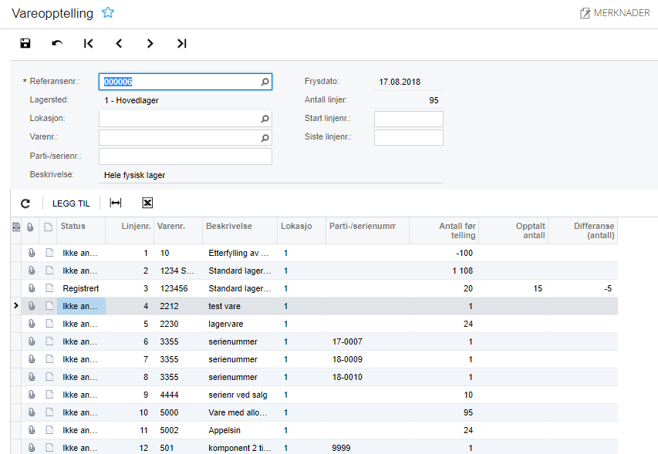The image size is (658, 454).
Task: Open attachments for Registrert line 3
Action: point(32,288)
